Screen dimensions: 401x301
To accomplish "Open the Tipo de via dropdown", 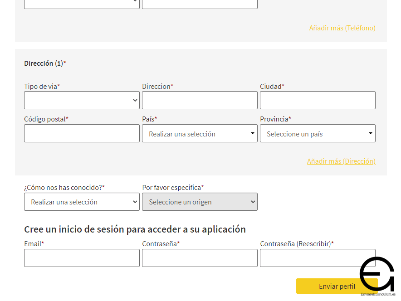I will 82,100.
